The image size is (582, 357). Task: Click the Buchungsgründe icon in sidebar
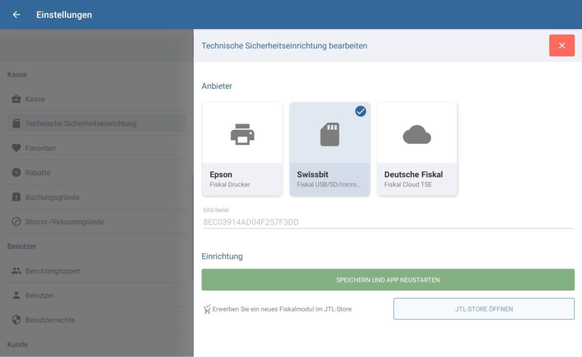pyautogui.click(x=16, y=197)
